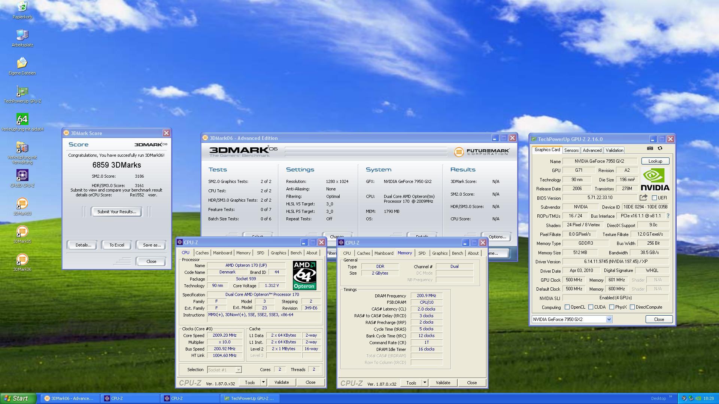Screen dimensions: 719x404
Task: Toggle the PhysX checkbox
Action: pyautogui.click(x=612, y=307)
